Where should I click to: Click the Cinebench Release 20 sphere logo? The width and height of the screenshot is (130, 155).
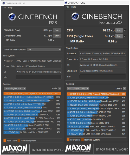(75, 16)
